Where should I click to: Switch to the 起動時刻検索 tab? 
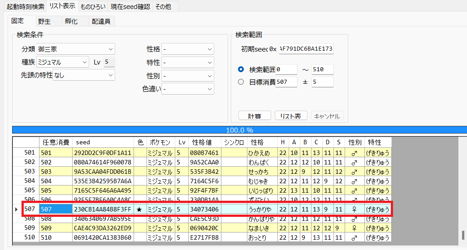tap(25, 6)
